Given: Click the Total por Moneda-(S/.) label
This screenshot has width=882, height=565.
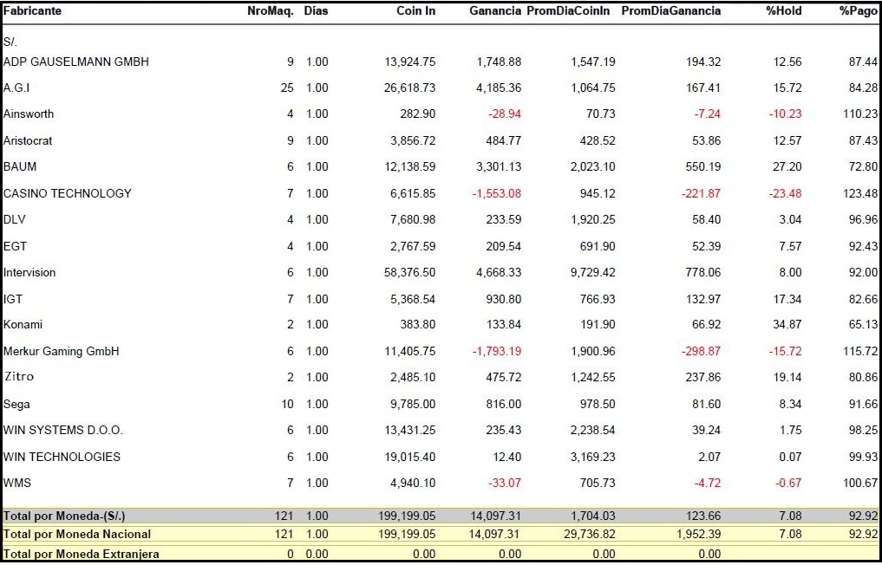Looking at the screenshot, I should tap(64, 516).
